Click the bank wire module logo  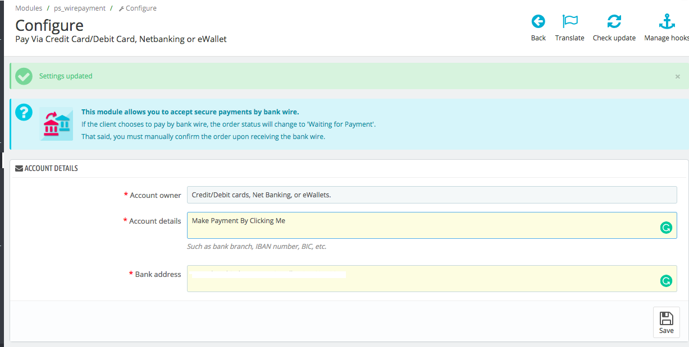coord(56,124)
